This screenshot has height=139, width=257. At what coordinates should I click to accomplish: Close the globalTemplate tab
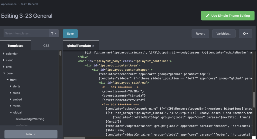pyautogui.click(x=93, y=46)
